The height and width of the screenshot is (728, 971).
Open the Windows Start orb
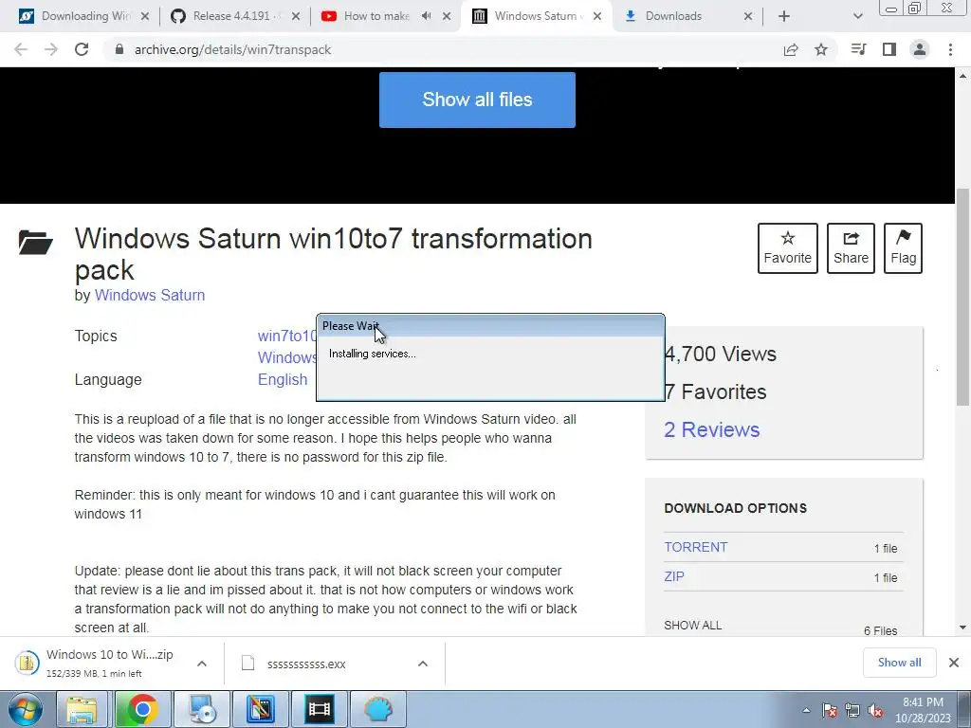25,709
